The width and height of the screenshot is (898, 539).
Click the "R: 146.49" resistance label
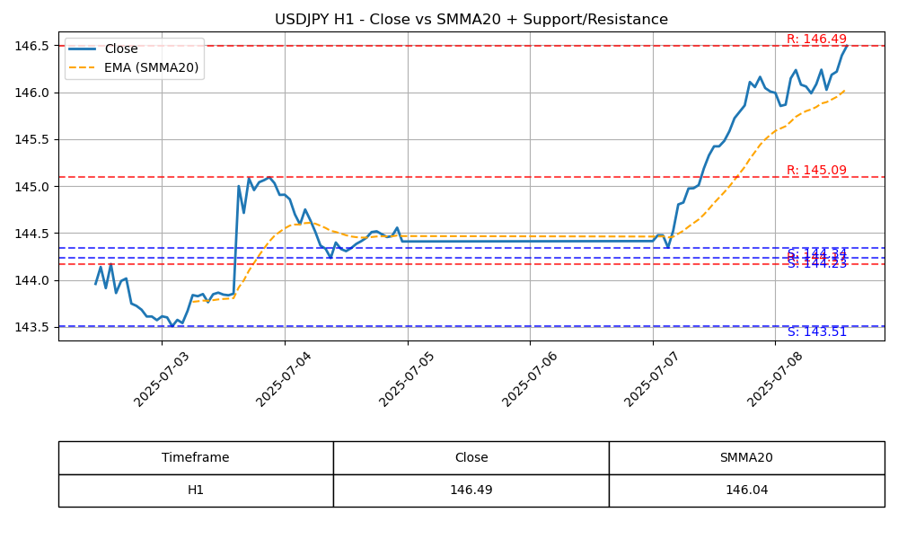coord(816,39)
